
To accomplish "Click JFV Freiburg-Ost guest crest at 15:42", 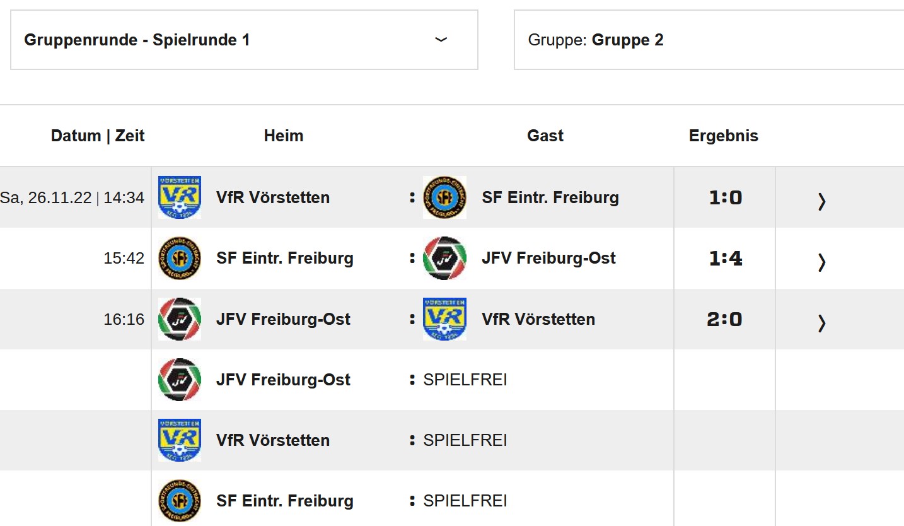I will 444,258.
